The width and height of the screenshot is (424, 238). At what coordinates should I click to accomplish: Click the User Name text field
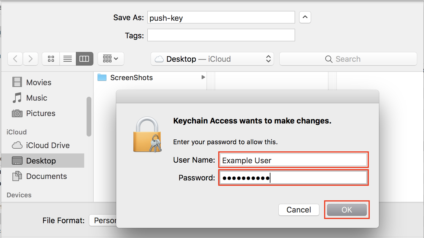(294, 160)
